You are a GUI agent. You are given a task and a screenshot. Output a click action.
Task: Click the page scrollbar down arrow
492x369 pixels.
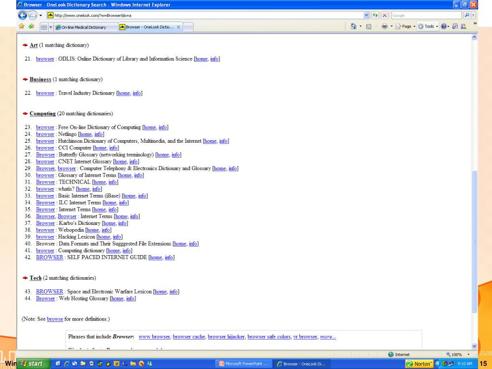(474, 346)
